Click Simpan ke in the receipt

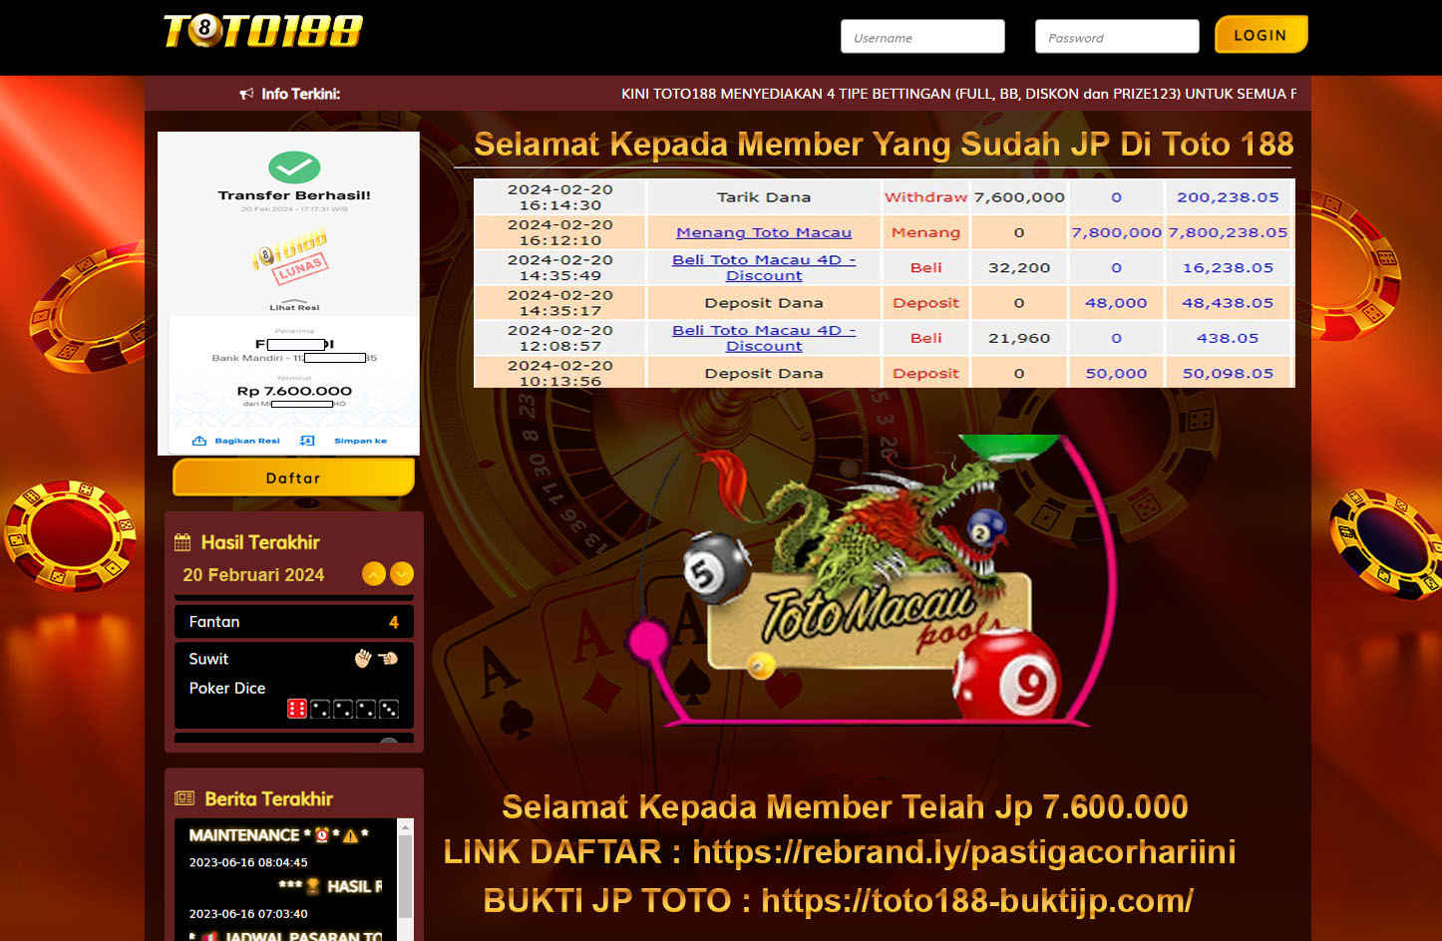click(360, 441)
